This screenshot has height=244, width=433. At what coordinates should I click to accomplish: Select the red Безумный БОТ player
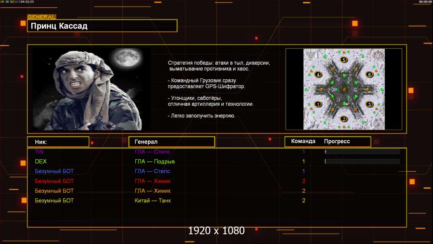(x=54, y=181)
